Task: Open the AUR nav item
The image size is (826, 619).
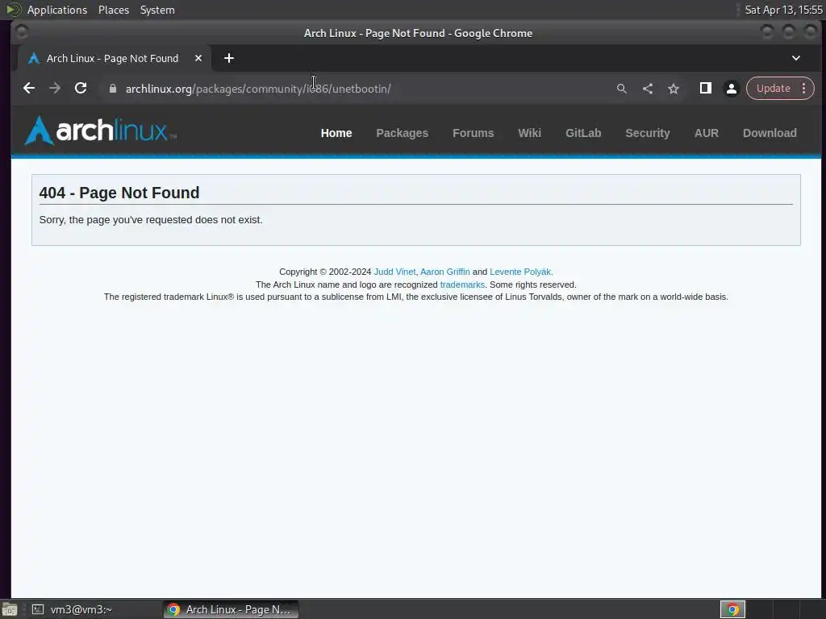Action: [x=707, y=133]
